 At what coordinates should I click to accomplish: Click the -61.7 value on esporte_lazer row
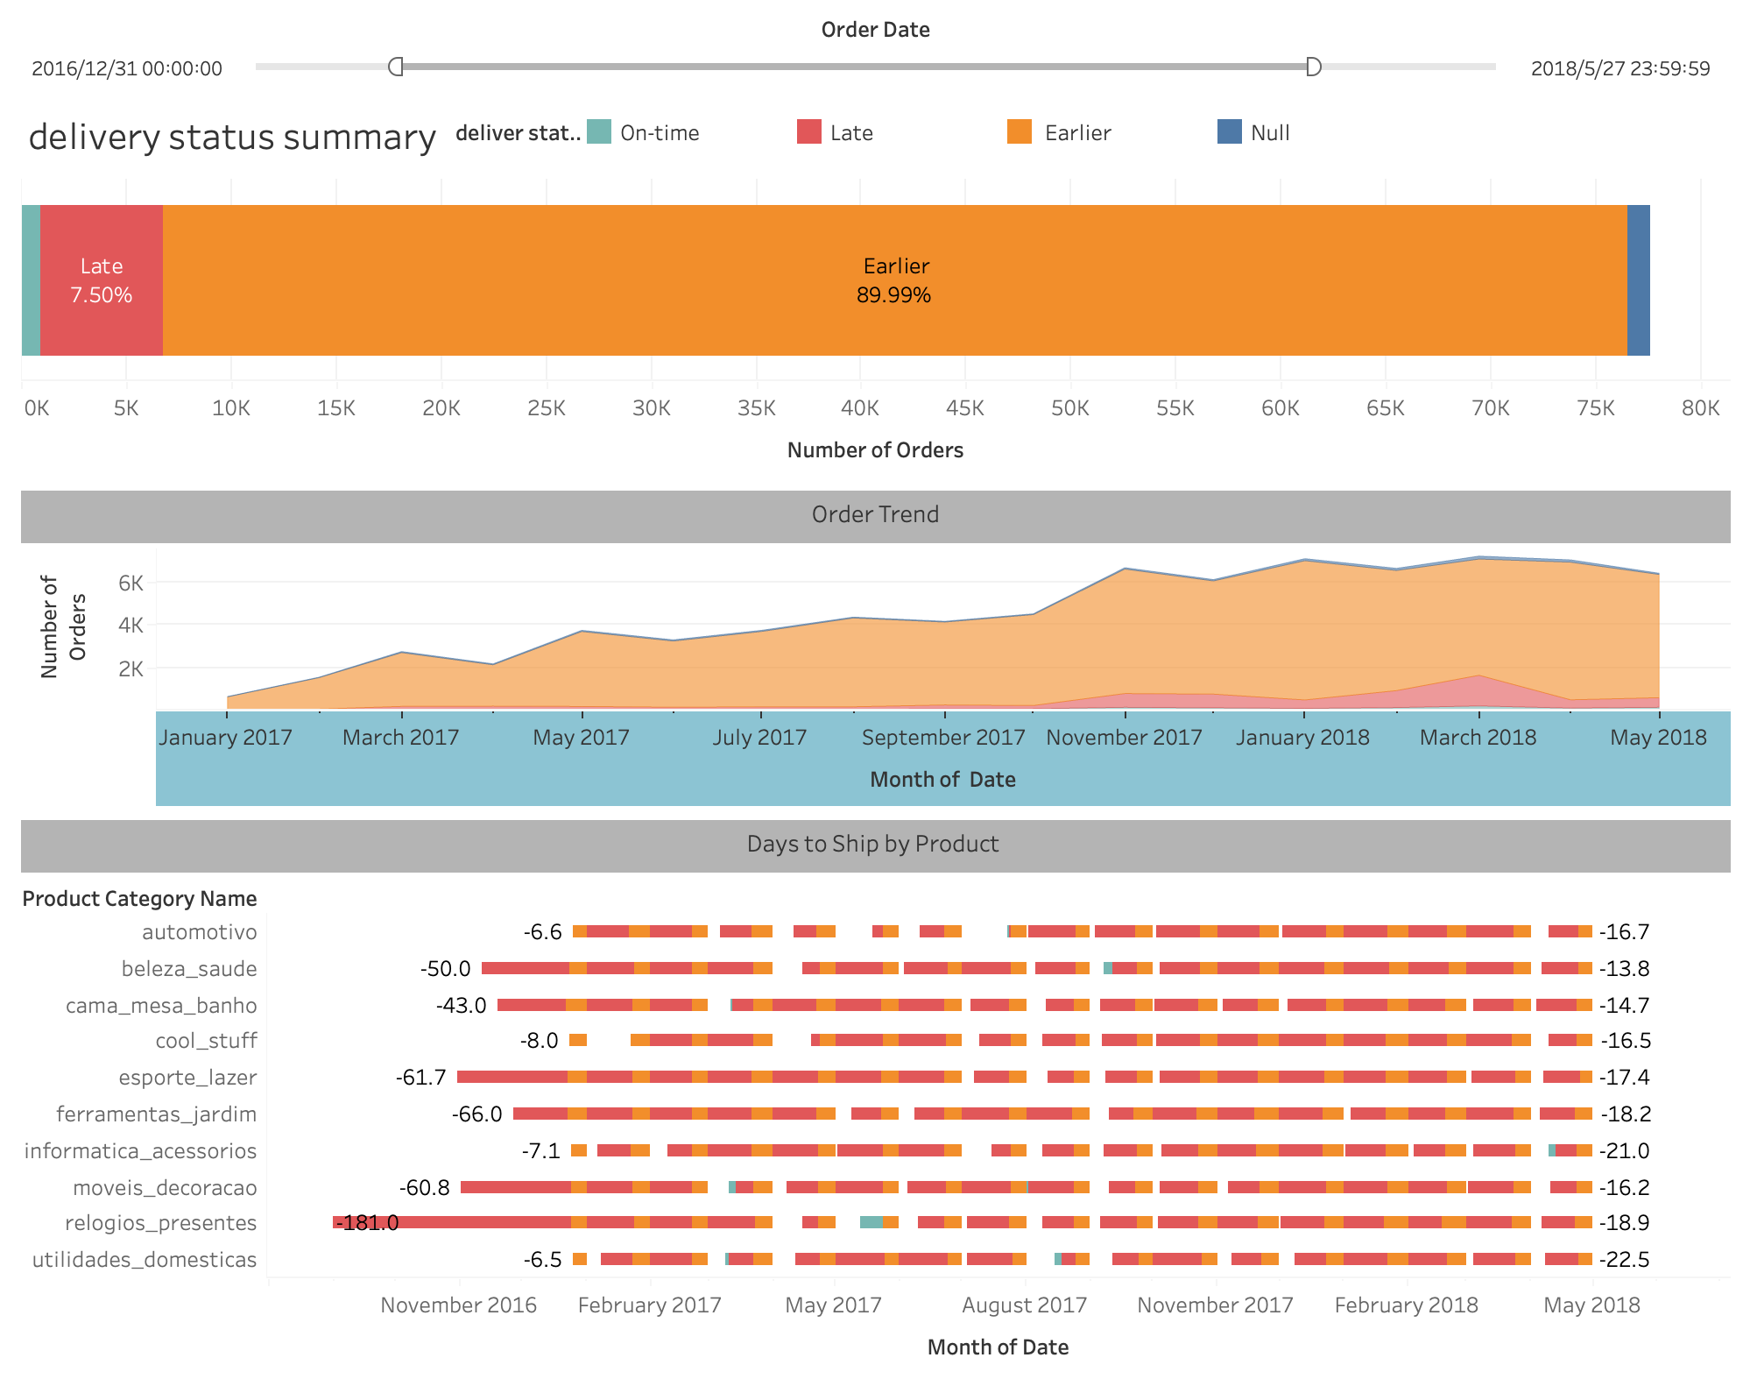tap(421, 1078)
